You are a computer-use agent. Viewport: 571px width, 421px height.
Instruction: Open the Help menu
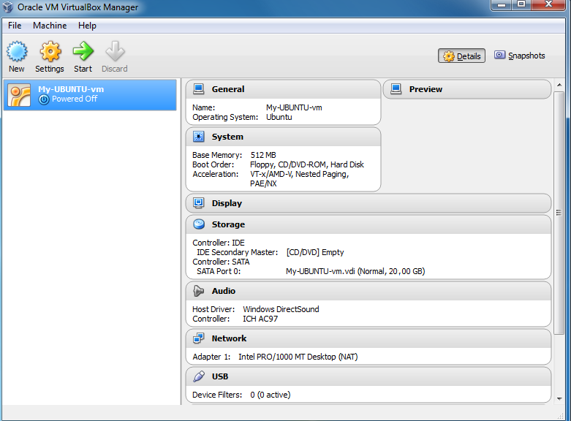tap(88, 26)
